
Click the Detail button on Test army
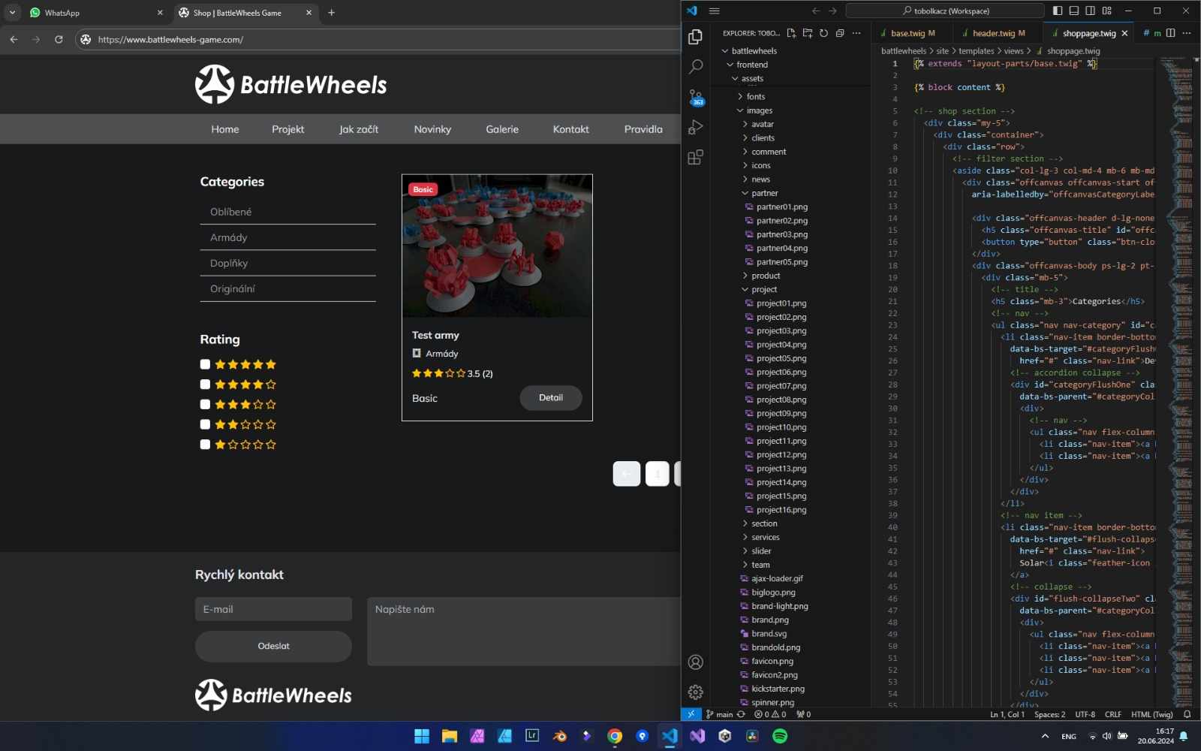point(550,398)
